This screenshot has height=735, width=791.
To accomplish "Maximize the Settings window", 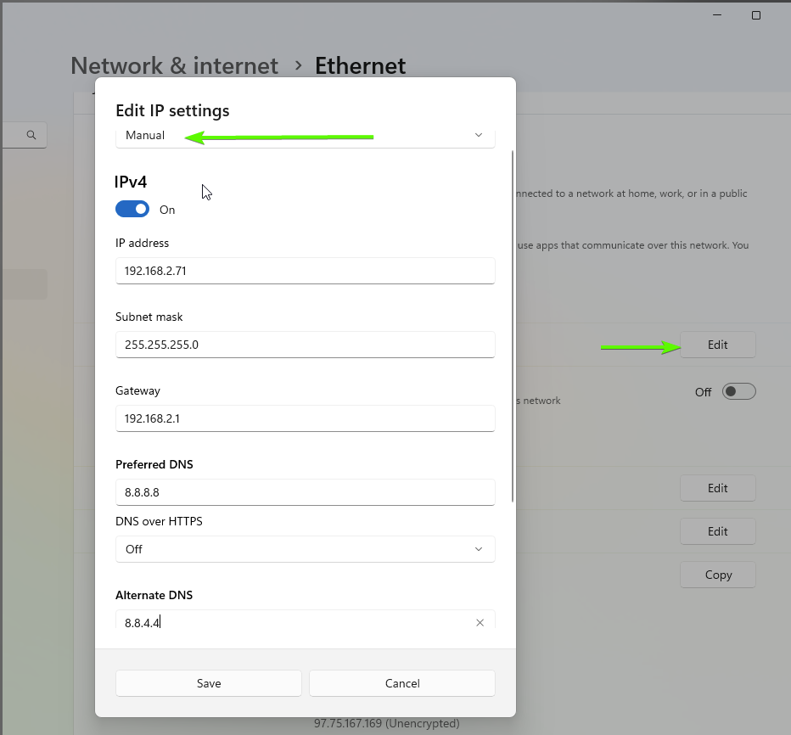I will [755, 15].
